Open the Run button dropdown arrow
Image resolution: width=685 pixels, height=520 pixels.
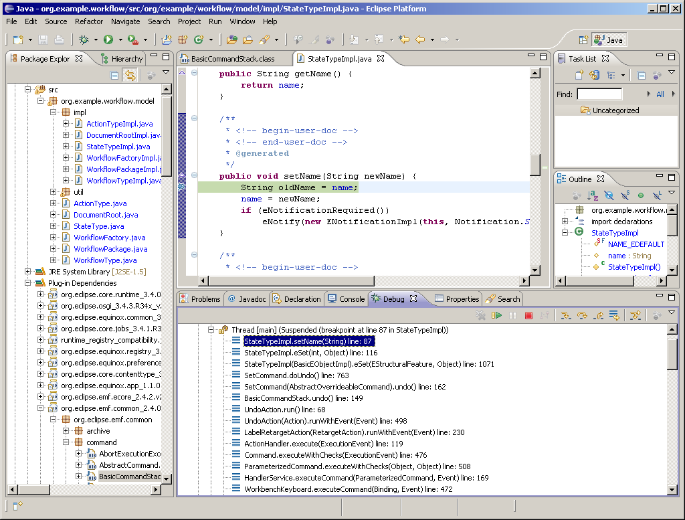point(120,40)
